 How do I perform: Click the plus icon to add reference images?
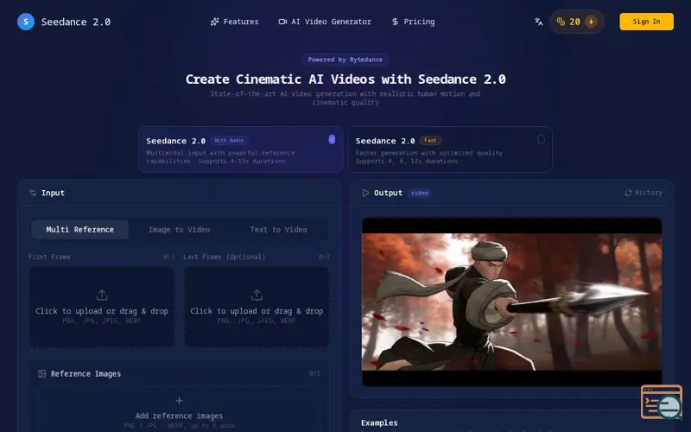click(179, 400)
